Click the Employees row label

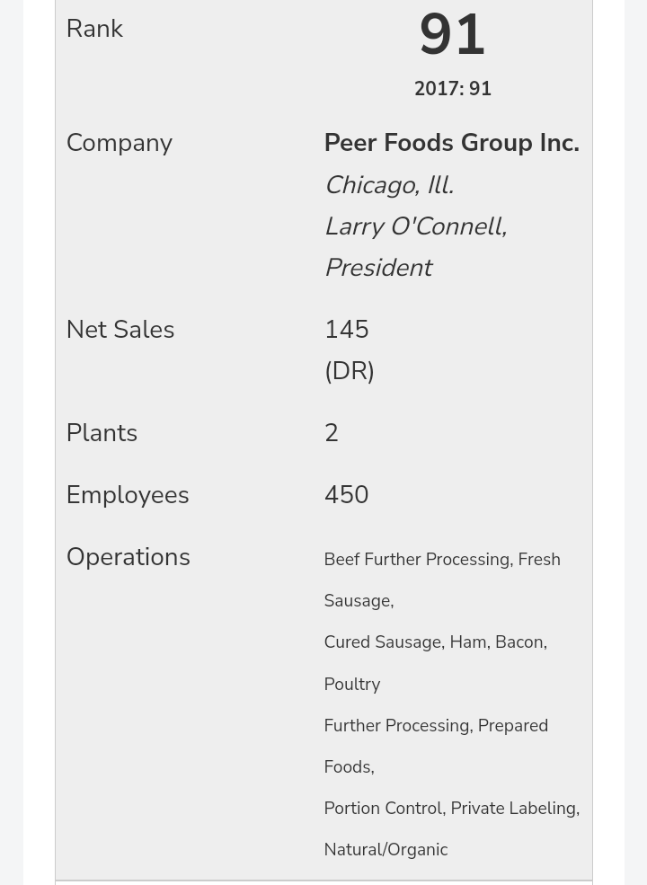(x=127, y=495)
